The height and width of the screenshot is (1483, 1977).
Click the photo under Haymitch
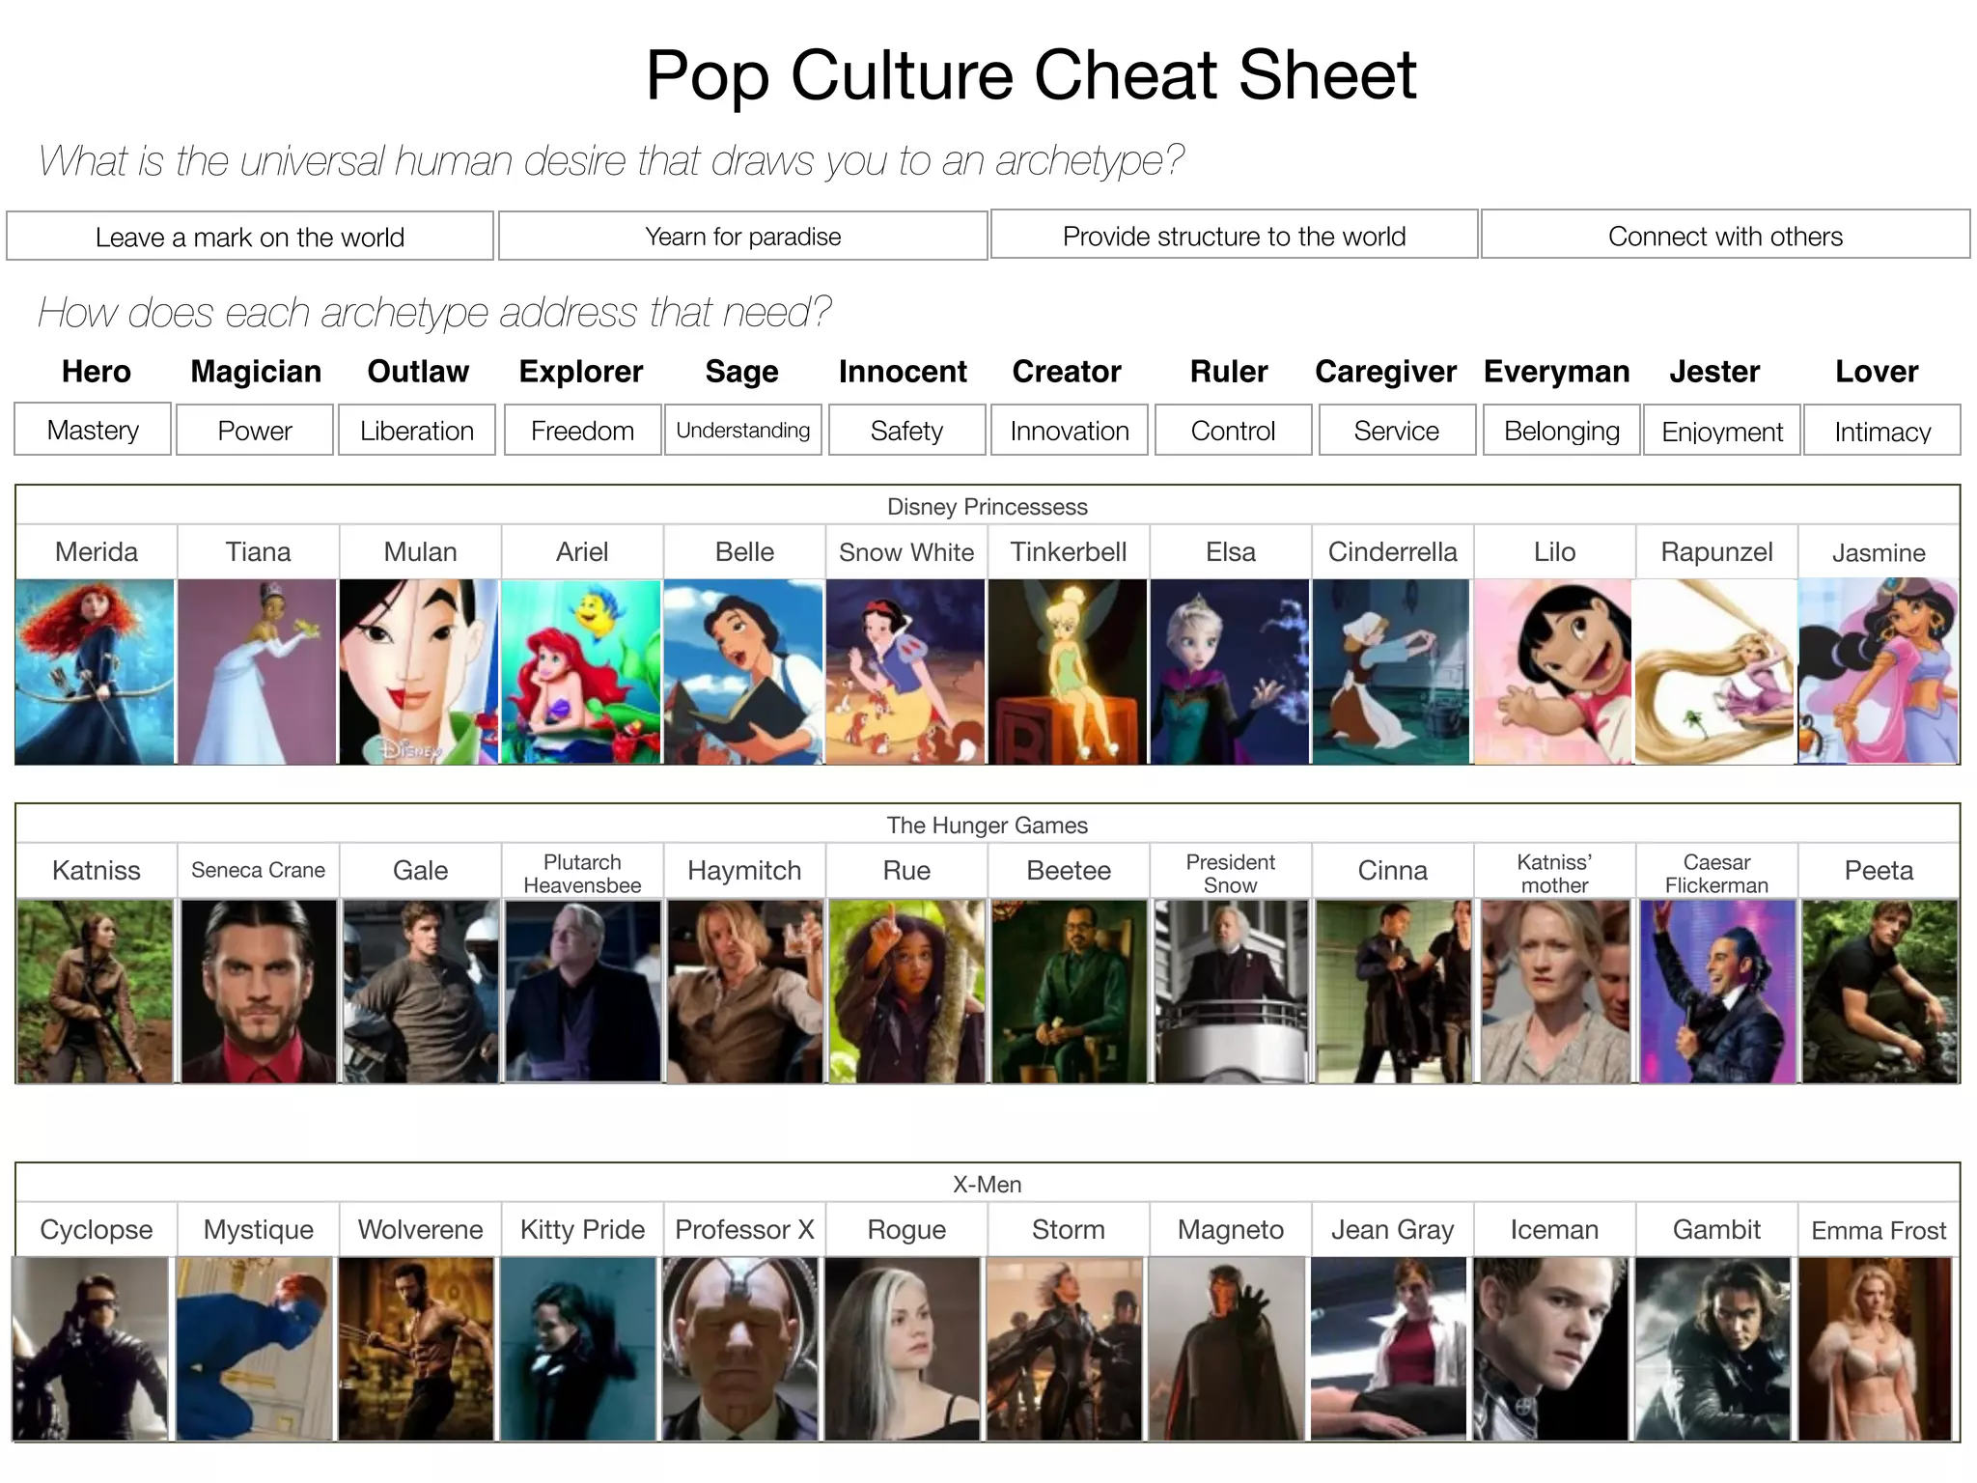[x=745, y=992]
